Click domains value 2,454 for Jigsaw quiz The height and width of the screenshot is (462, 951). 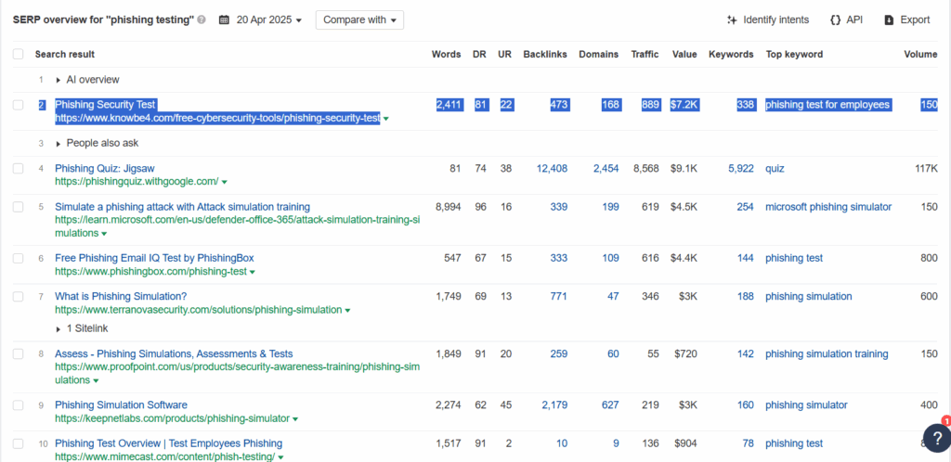pyautogui.click(x=606, y=168)
